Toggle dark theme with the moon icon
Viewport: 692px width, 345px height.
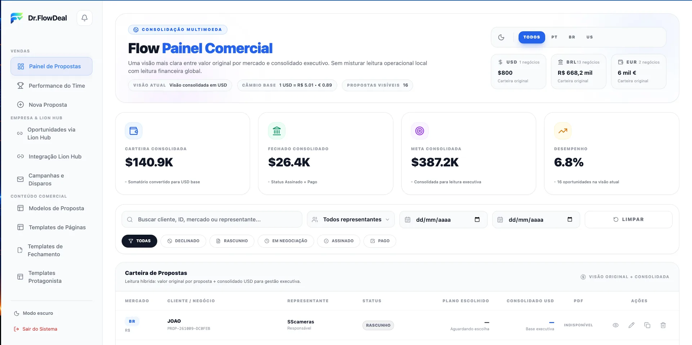pyautogui.click(x=501, y=37)
